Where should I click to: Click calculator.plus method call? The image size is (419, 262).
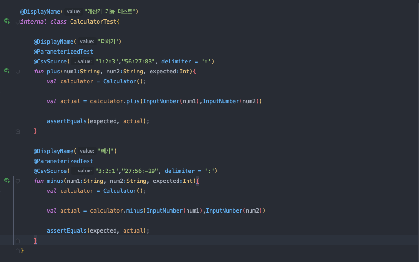point(133,101)
